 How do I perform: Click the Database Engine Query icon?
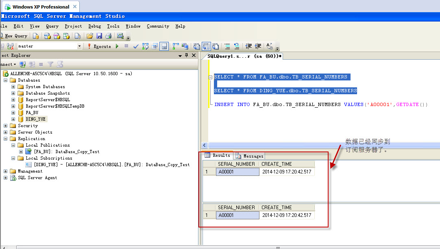coord(36,36)
